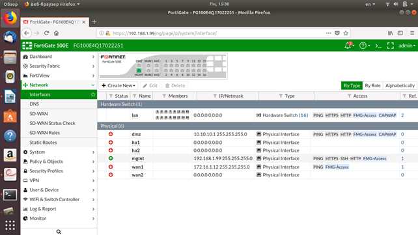Expand the User & Device menu
This screenshot has height=235, width=418.
tap(59, 190)
